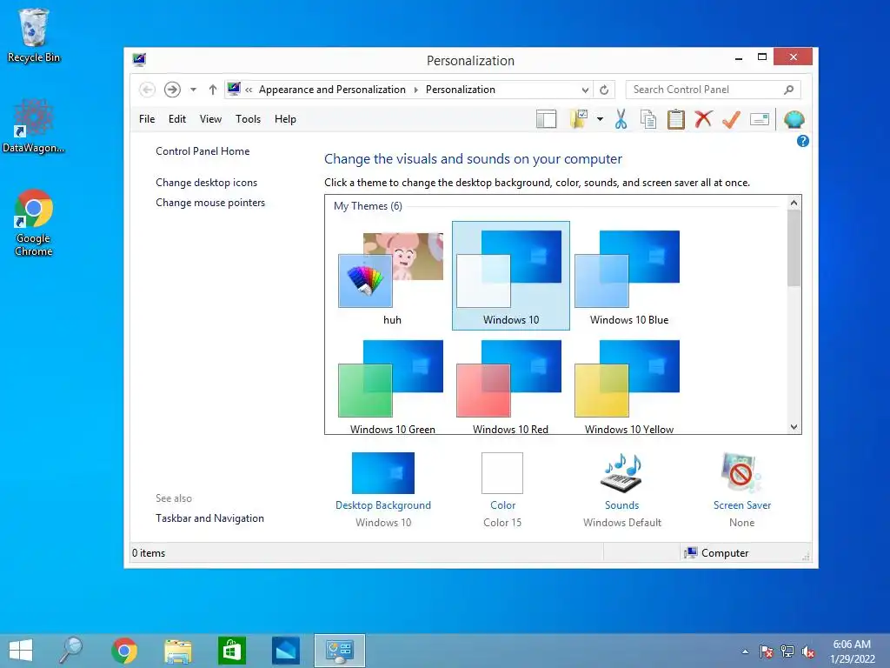
Task: Open the Edit menu
Action: tap(177, 119)
